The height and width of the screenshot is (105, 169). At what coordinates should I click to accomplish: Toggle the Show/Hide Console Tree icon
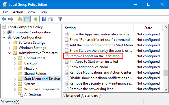[x=27, y=19]
